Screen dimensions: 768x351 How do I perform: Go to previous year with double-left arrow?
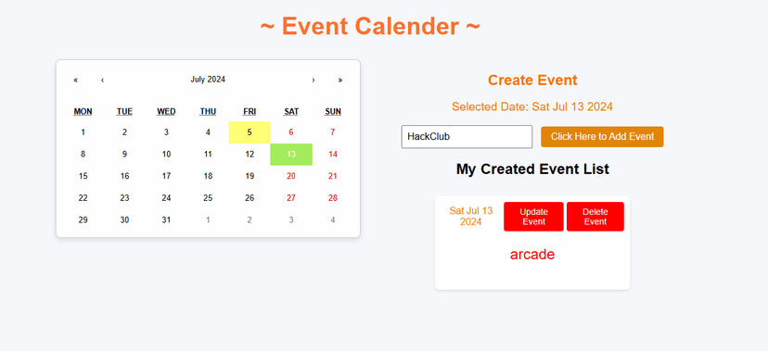click(x=75, y=80)
